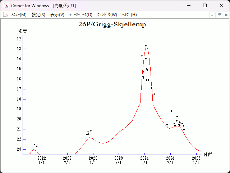
Task: Minimize the Comet for Windows main window
Action: point(189,6)
